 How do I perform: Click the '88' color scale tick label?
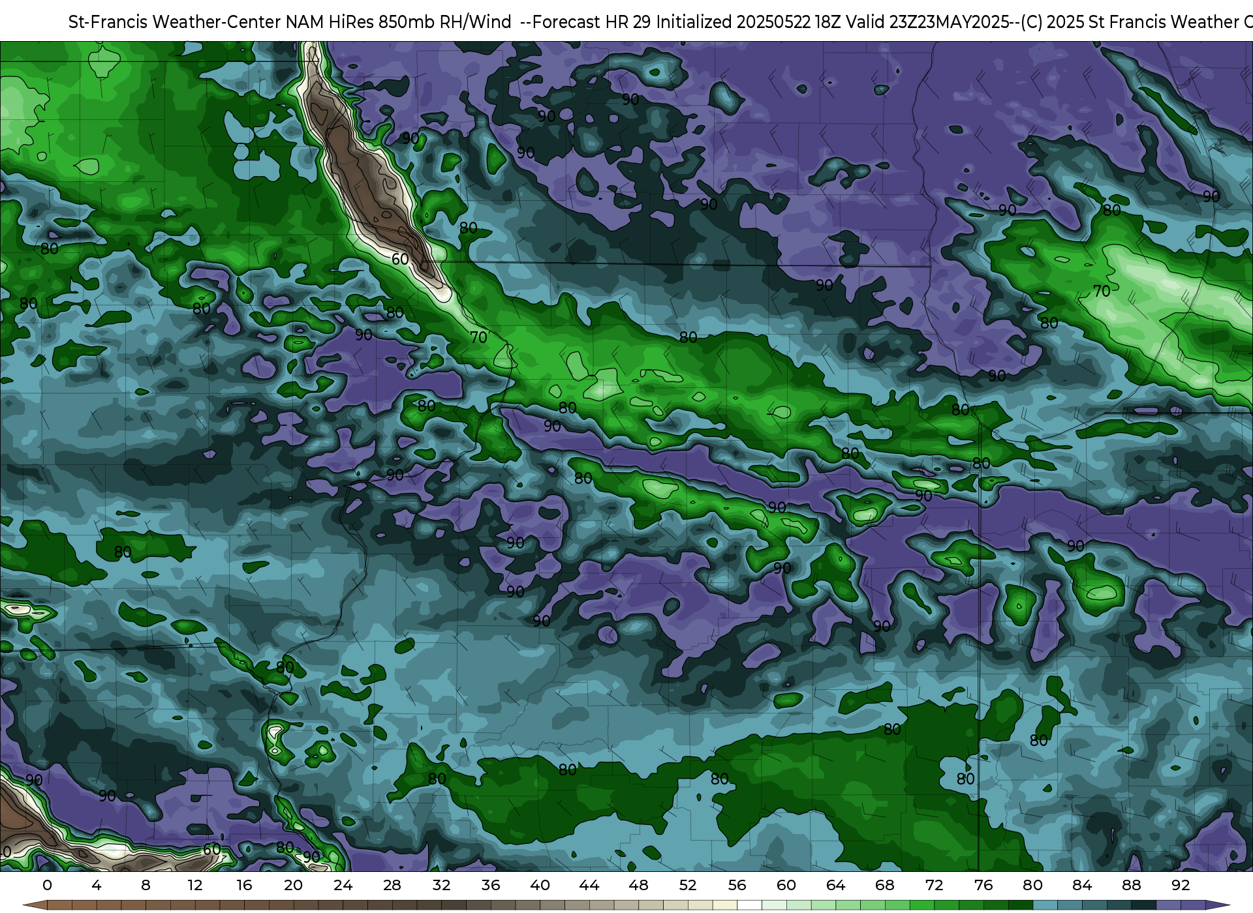[1131, 885]
